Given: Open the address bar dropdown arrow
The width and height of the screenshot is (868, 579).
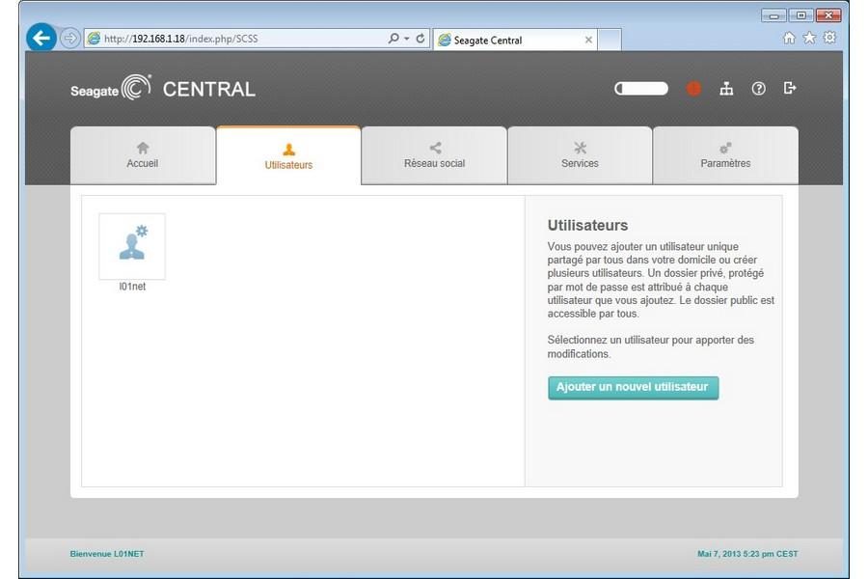Looking at the screenshot, I should (406, 39).
